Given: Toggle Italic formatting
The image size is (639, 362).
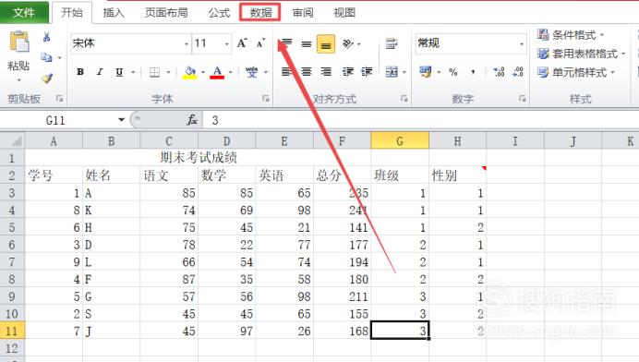Looking at the screenshot, I should [100, 72].
